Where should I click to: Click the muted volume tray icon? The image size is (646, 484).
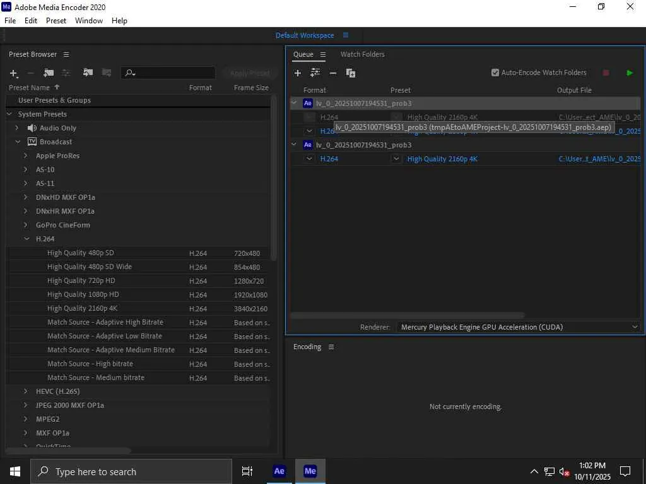[x=564, y=471]
